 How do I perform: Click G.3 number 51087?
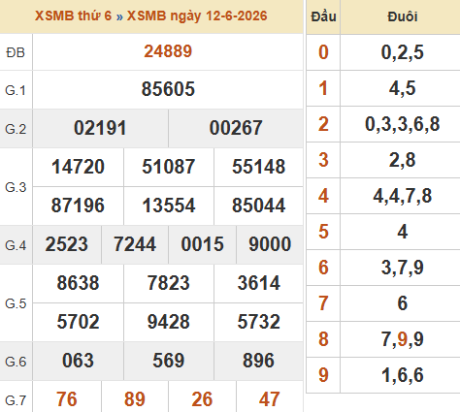click(169, 167)
